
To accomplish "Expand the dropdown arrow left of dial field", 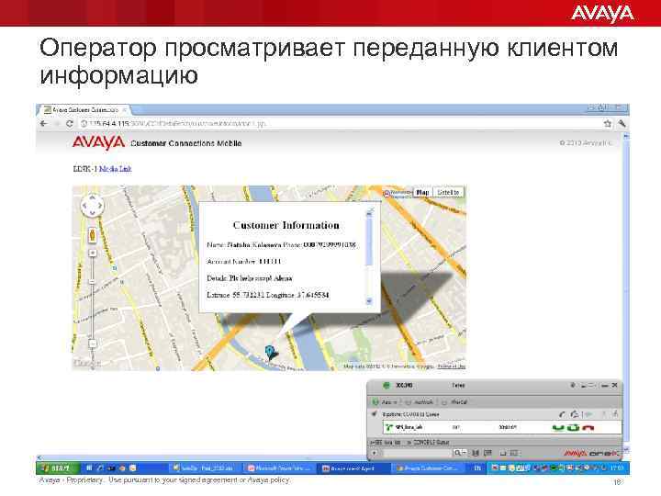I will pos(375,453).
